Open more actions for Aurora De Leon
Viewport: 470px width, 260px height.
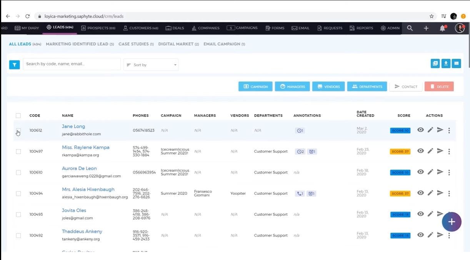tap(449, 172)
